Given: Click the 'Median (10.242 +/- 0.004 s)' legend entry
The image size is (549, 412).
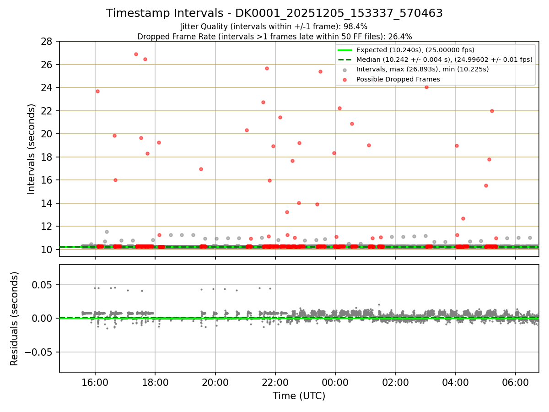Looking at the screenshot, I should click(x=444, y=60).
